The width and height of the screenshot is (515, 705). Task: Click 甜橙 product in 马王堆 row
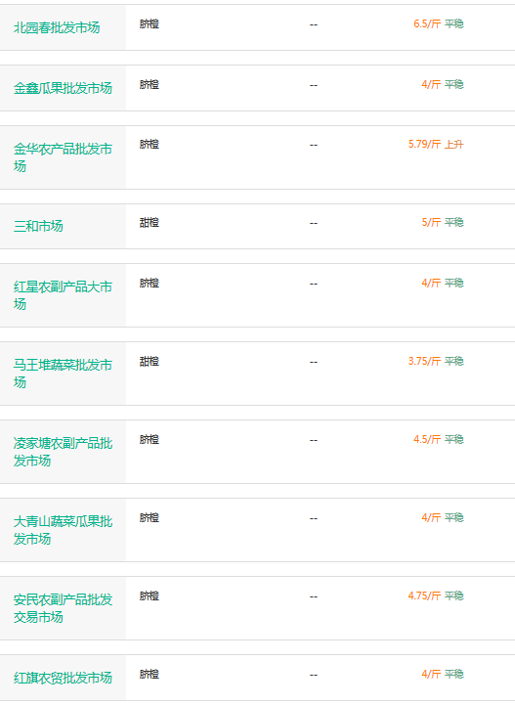click(x=150, y=362)
